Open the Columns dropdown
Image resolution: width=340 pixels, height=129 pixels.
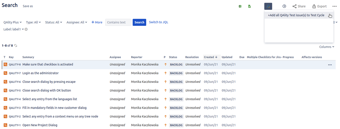click(327, 47)
